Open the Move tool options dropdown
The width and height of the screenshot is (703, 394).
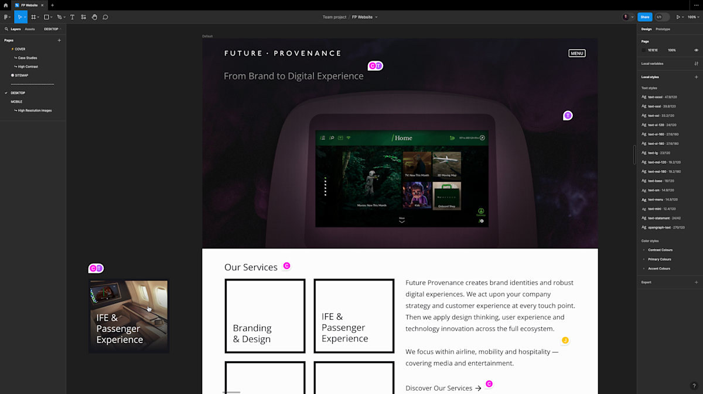pyautogui.click(x=25, y=18)
